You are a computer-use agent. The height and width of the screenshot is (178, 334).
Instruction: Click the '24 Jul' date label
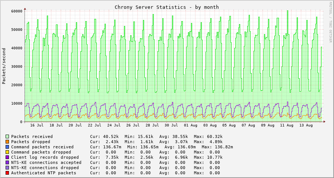tap(114, 125)
